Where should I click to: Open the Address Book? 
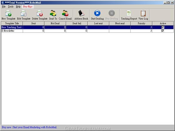pyautogui.click(x=81, y=15)
